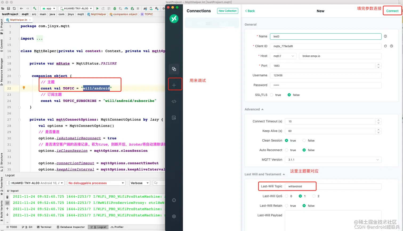Click the MQTTX green logo
The width and height of the screenshot is (403, 231).
(x=174, y=19)
